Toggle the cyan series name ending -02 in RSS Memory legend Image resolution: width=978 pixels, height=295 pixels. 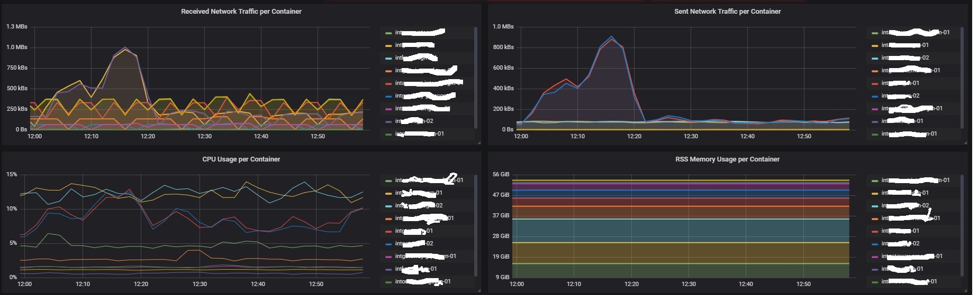tap(905, 205)
